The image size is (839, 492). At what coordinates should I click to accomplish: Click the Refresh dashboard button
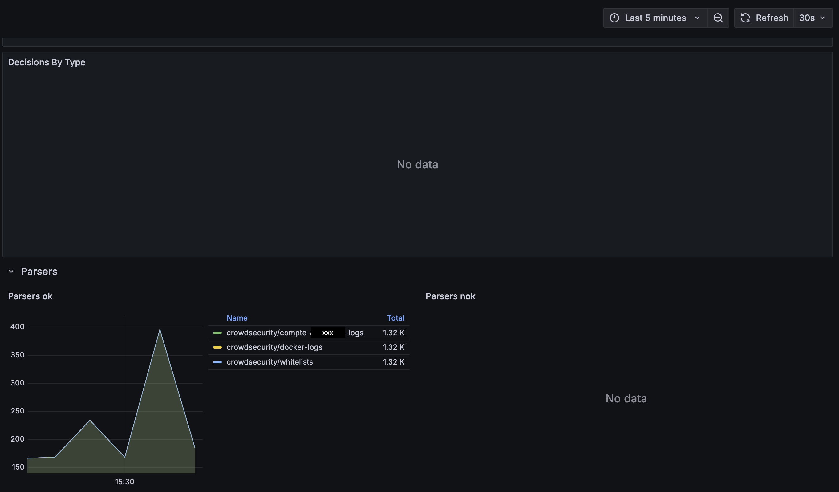(772, 18)
